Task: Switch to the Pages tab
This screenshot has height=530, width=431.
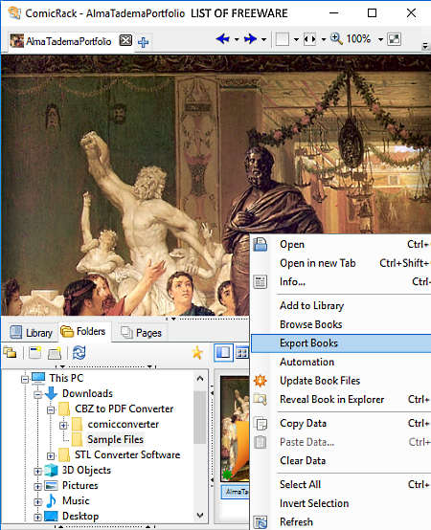Action: coord(141,333)
